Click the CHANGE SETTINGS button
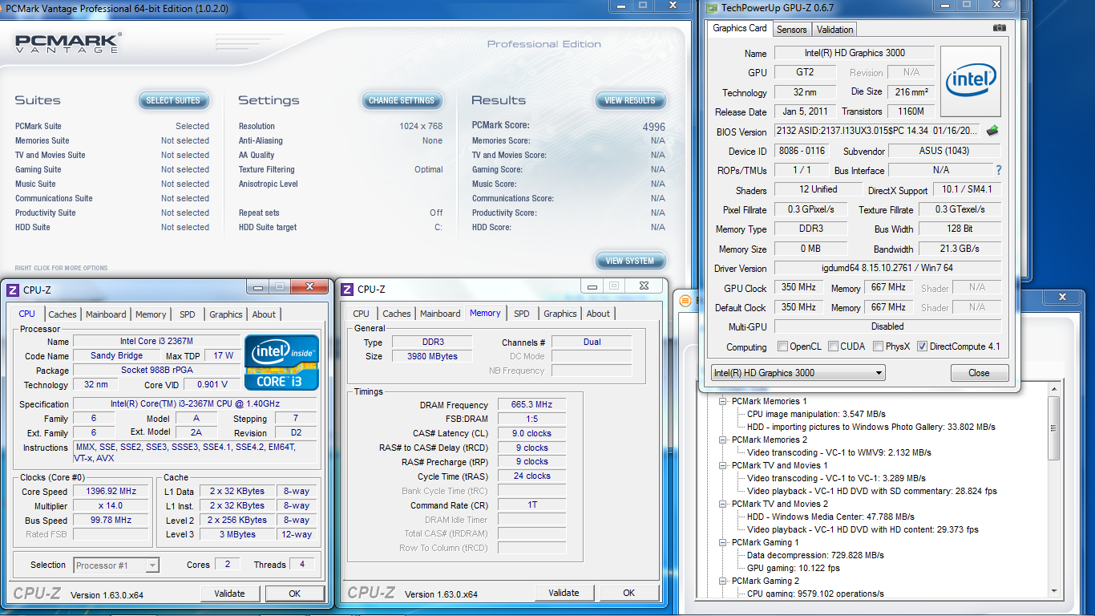The height and width of the screenshot is (616, 1095). (402, 101)
